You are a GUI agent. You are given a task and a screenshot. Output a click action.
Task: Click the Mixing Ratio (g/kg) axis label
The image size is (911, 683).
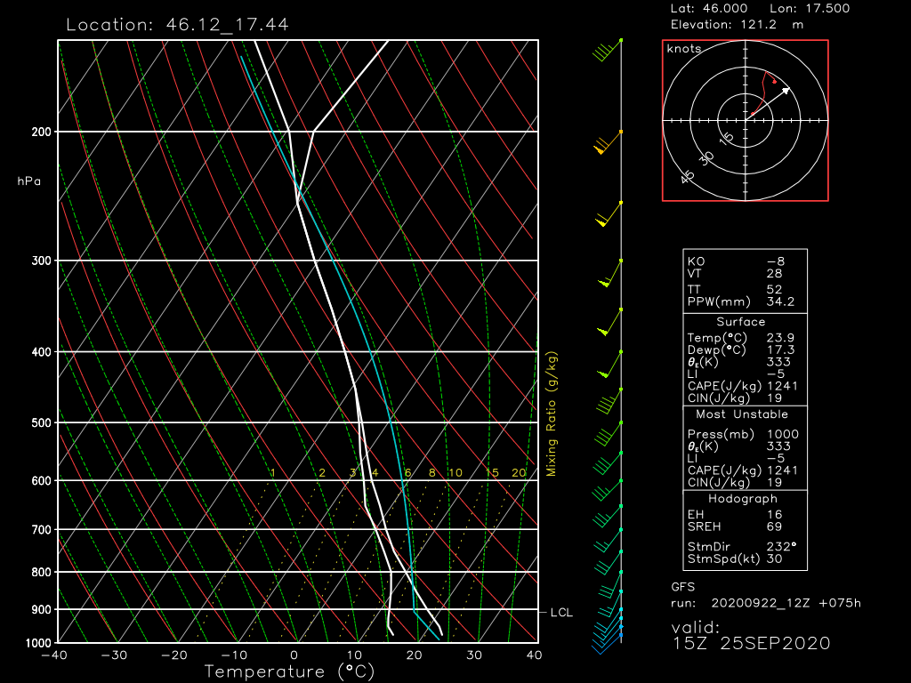coord(552,414)
